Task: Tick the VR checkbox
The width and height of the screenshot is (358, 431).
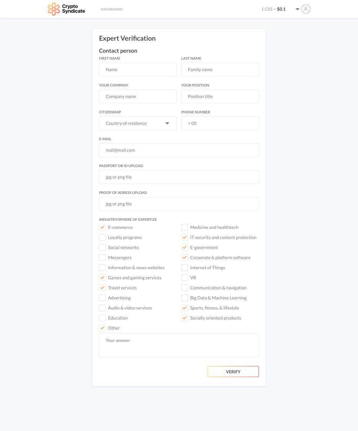Action: pyautogui.click(x=185, y=278)
